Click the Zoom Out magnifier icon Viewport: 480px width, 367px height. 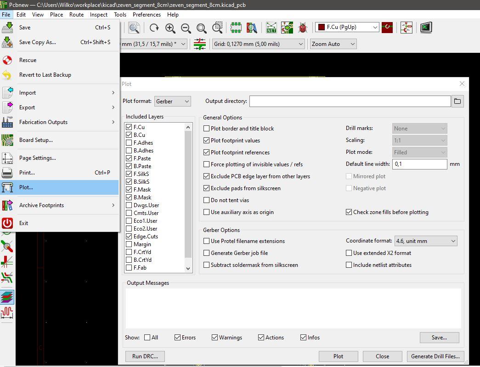click(186, 28)
